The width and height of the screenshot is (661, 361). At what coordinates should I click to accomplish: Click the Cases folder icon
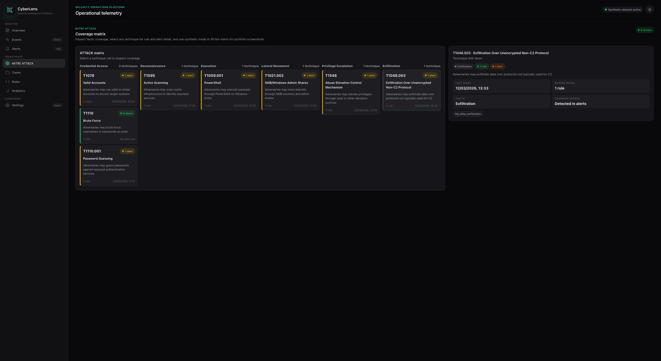pos(7,72)
